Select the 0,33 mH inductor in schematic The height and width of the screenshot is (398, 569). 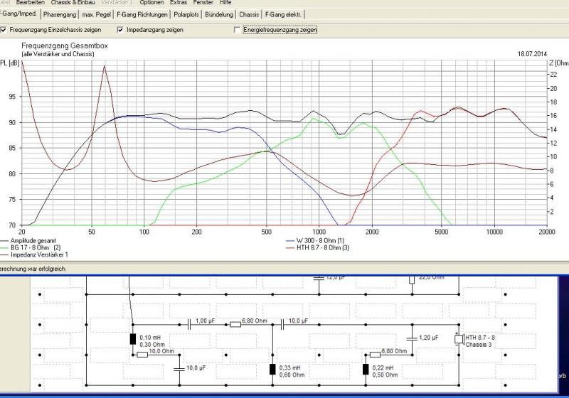click(x=272, y=369)
